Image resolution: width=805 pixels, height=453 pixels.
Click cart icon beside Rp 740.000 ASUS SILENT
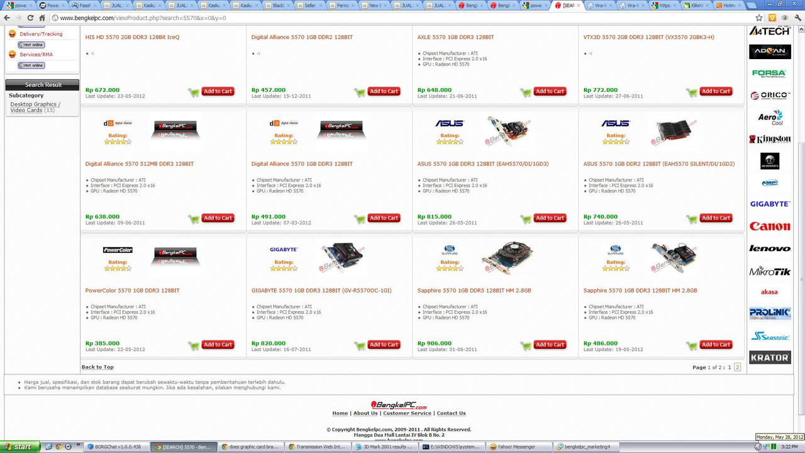[692, 219]
